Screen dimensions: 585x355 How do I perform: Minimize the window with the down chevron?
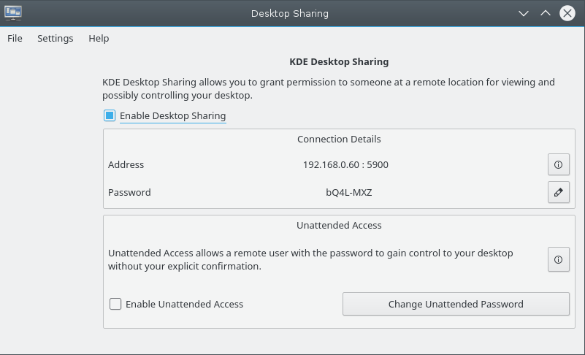[x=524, y=13]
